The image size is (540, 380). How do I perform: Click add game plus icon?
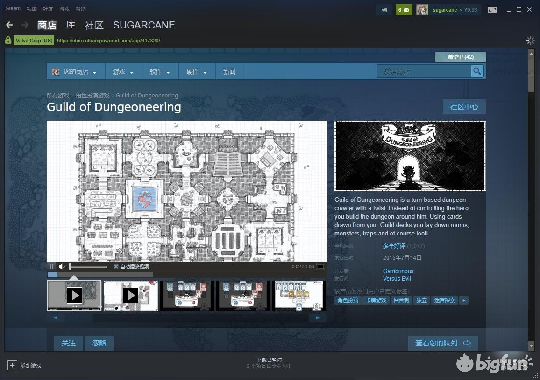tap(13, 366)
